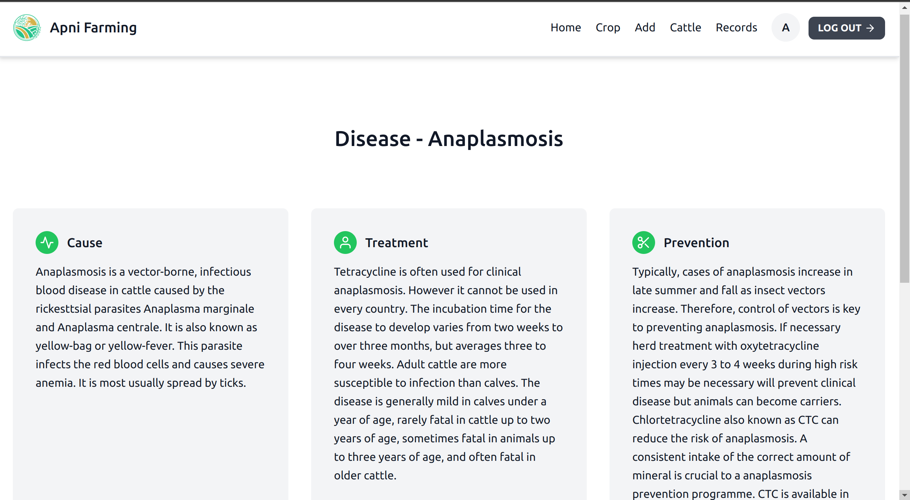The width and height of the screenshot is (910, 500).
Task: Click the scrollbar up arrow
Action: point(904,7)
